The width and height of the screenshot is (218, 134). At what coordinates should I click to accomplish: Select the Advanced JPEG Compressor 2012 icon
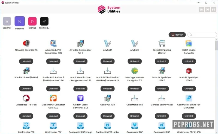(53, 43)
